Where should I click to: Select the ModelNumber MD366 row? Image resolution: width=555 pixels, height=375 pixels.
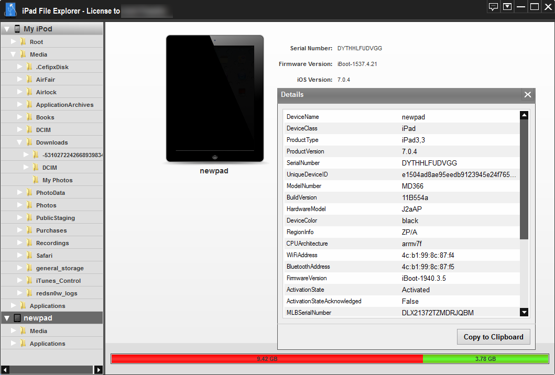click(401, 186)
